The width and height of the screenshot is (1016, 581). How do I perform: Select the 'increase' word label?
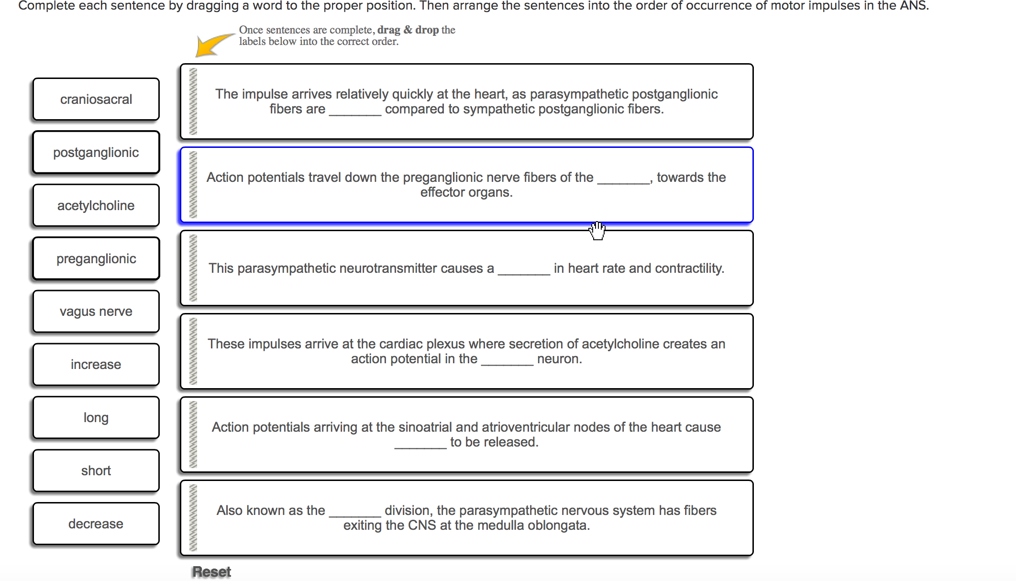pyautogui.click(x=96, y=364)
